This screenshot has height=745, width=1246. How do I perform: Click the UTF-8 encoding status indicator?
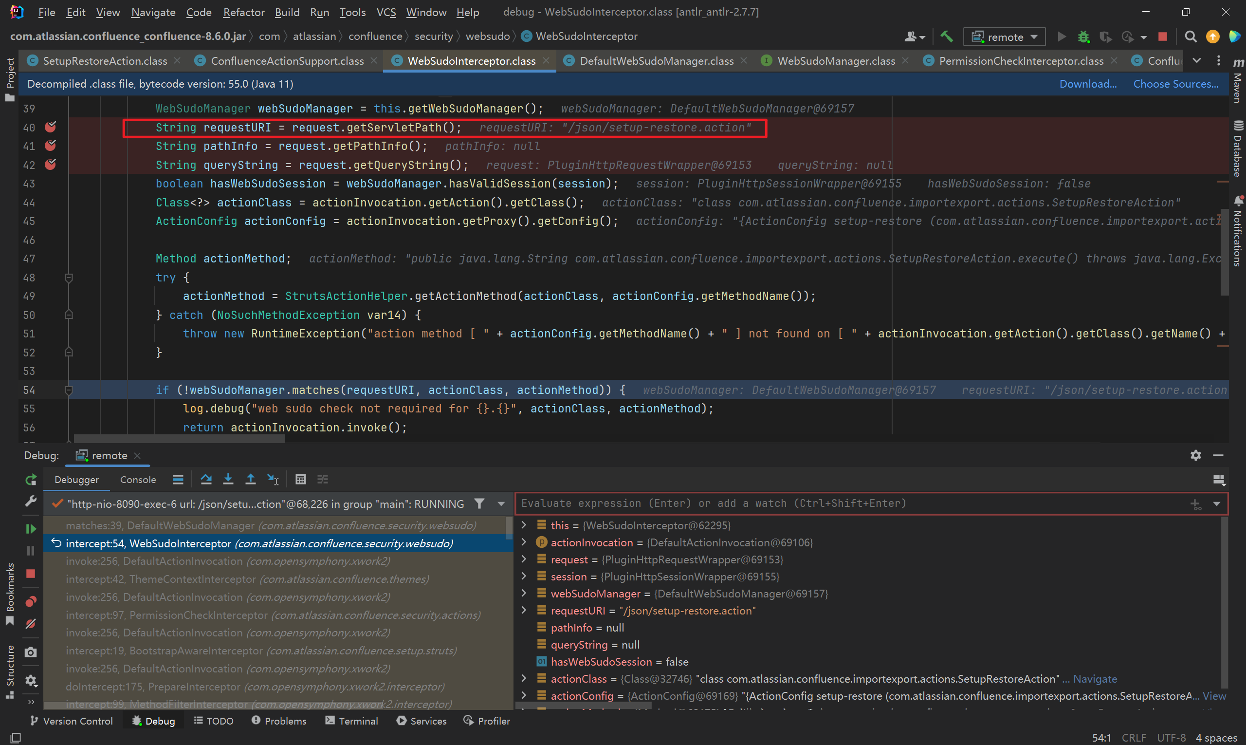[x=1171, y=738]
